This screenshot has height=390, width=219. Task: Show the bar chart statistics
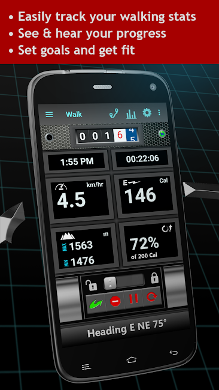(x=131, y=113)
